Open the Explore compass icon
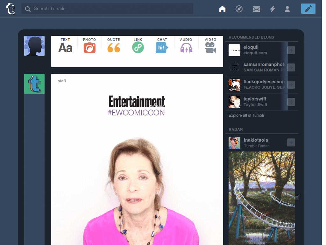Viewport: 326px width, 245px height. pos(239,9)
